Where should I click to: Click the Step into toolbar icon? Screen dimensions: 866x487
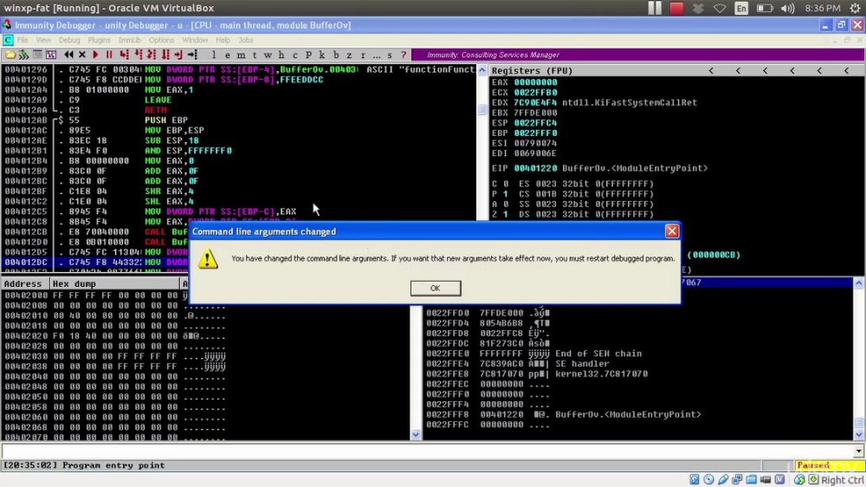pos(124,55)
